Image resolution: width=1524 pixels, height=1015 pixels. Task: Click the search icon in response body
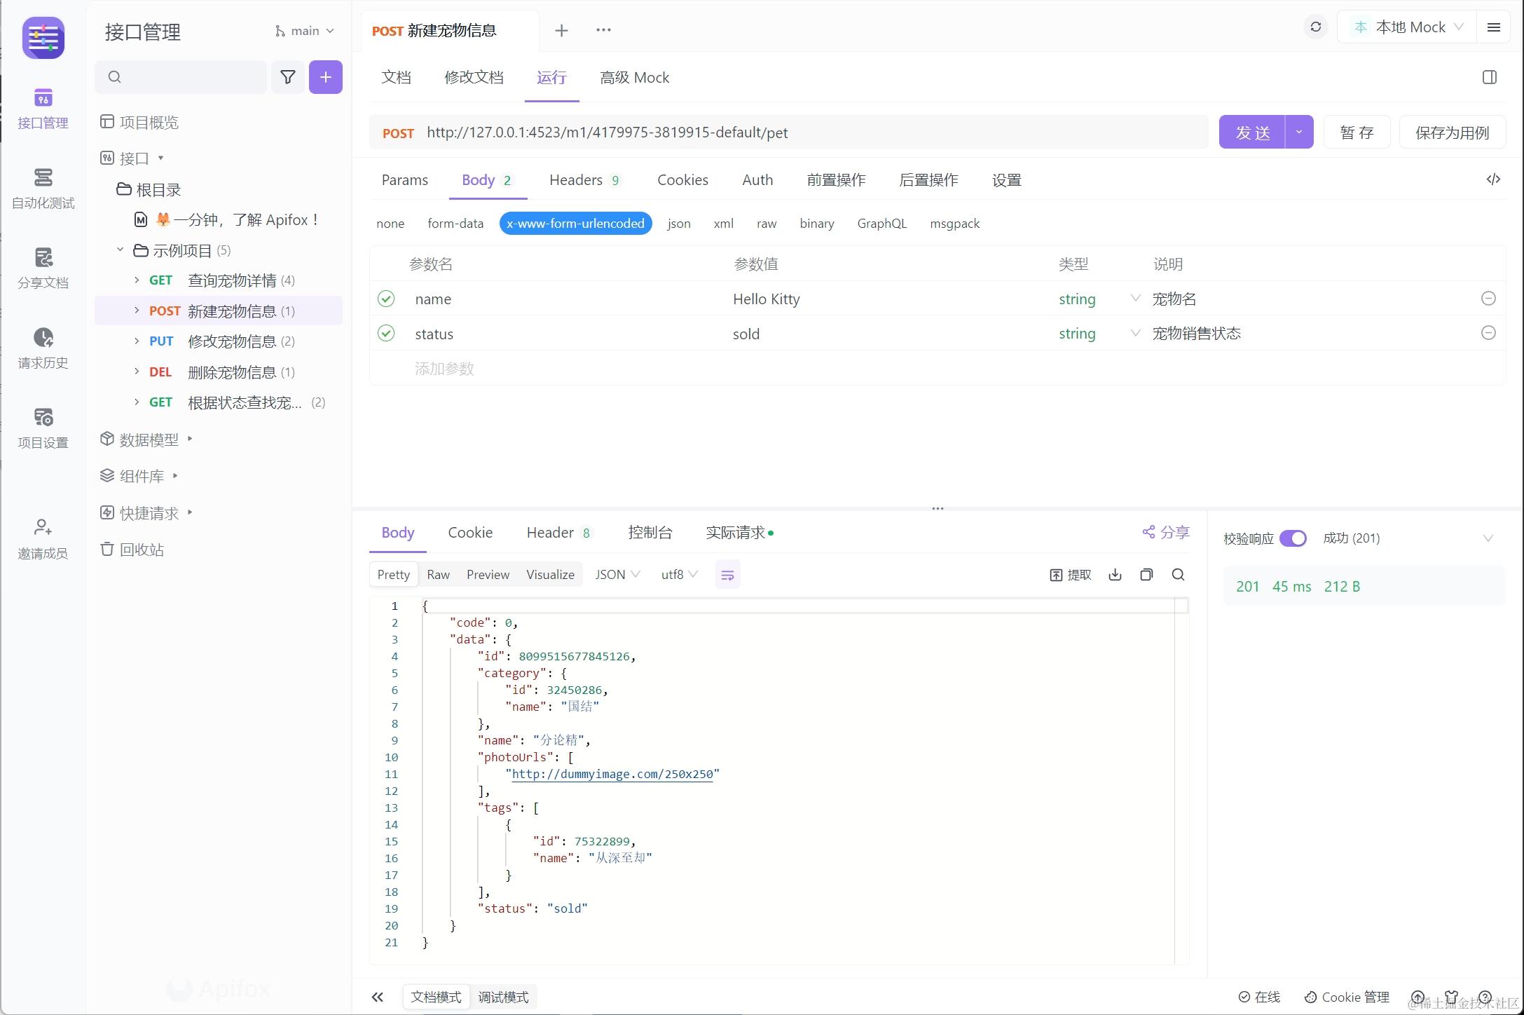point(1180,574)
